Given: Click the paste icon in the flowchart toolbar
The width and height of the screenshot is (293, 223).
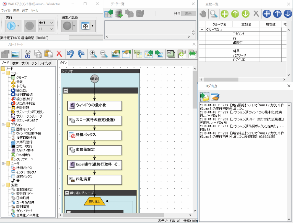Looking at the screenshot, I should (x=48, y=54).
